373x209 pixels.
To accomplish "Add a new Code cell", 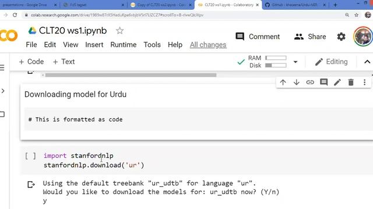I will click(31, 62).
